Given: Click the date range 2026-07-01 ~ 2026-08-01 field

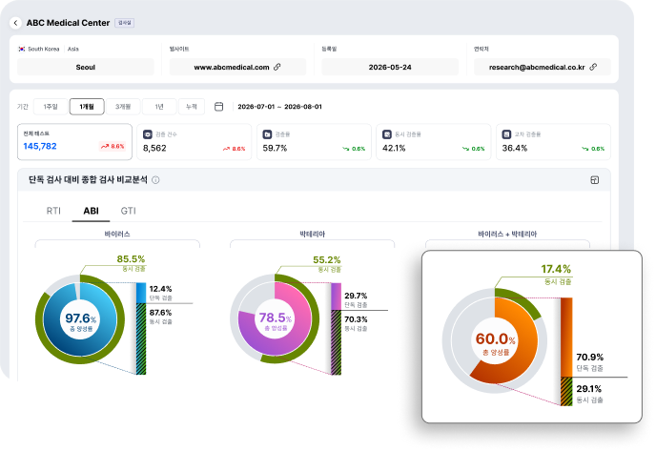Looking at the screenshot, I should point(280,107).
